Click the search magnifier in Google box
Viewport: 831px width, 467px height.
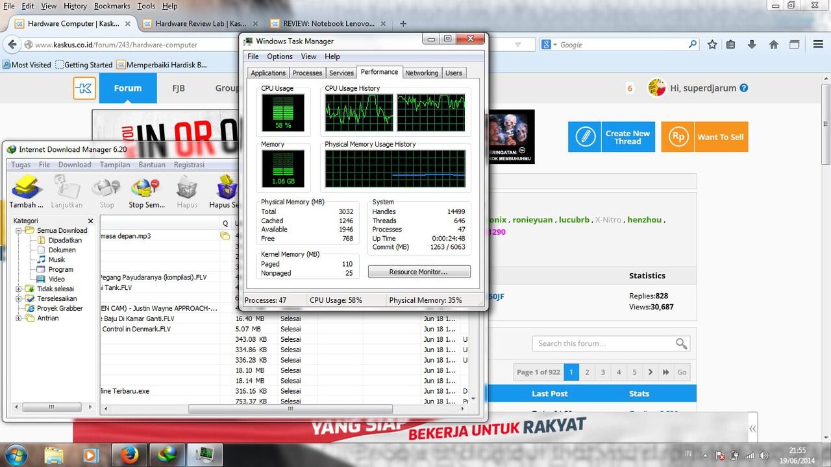coord(693,45)
